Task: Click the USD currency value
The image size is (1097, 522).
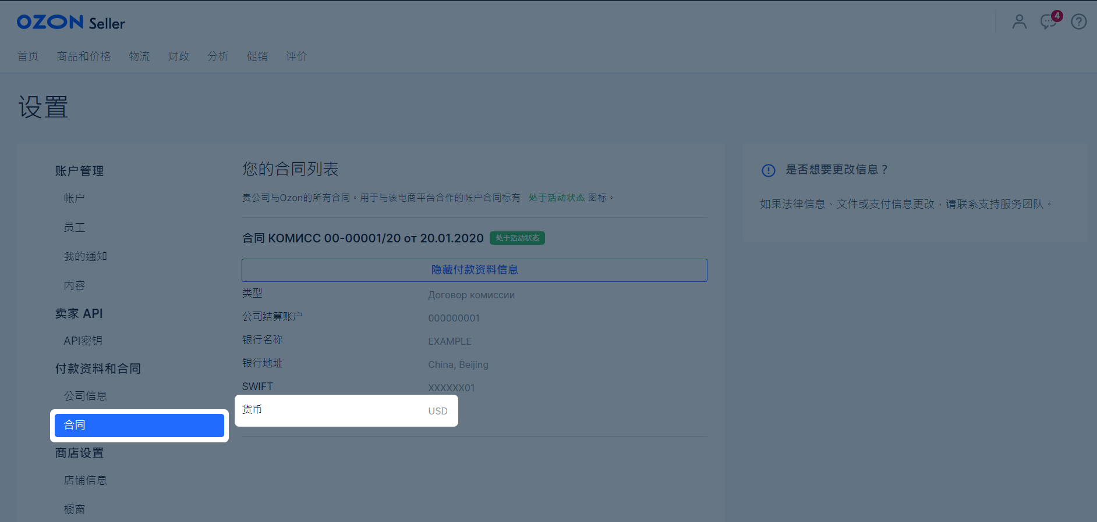Action: (438, 411)
